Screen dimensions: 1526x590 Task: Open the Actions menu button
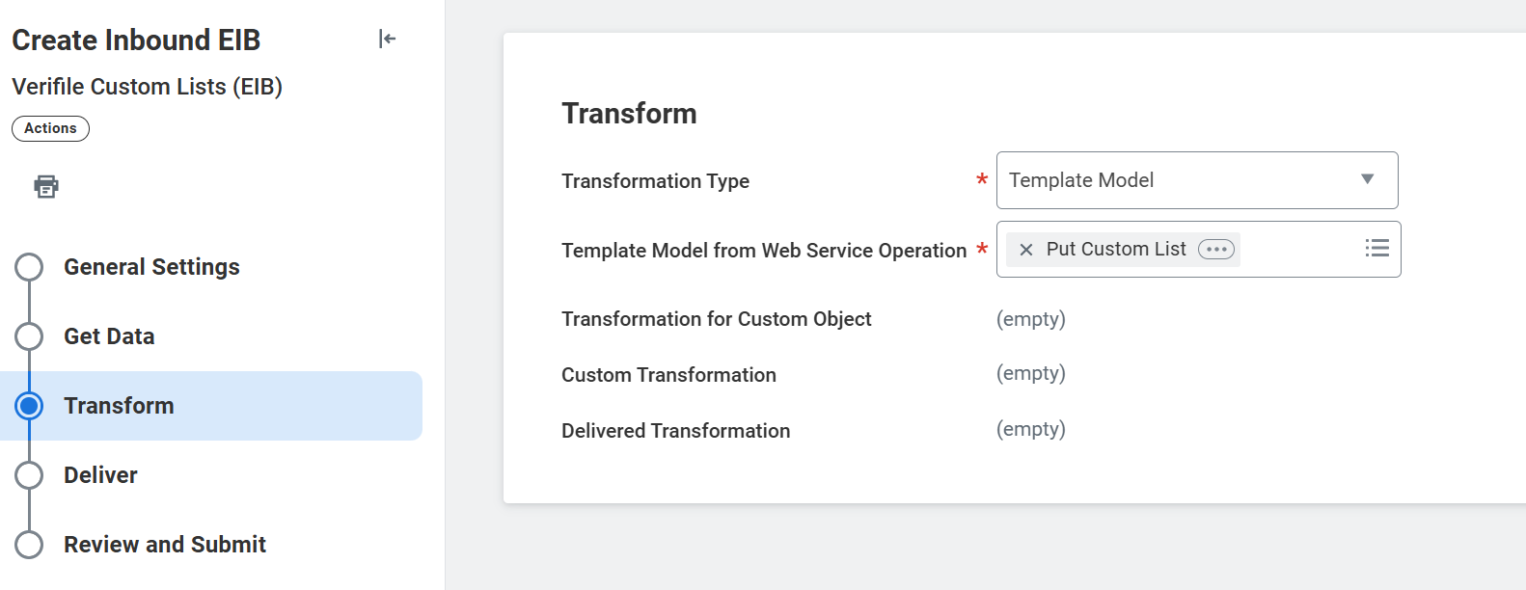[x=50, y=128]
